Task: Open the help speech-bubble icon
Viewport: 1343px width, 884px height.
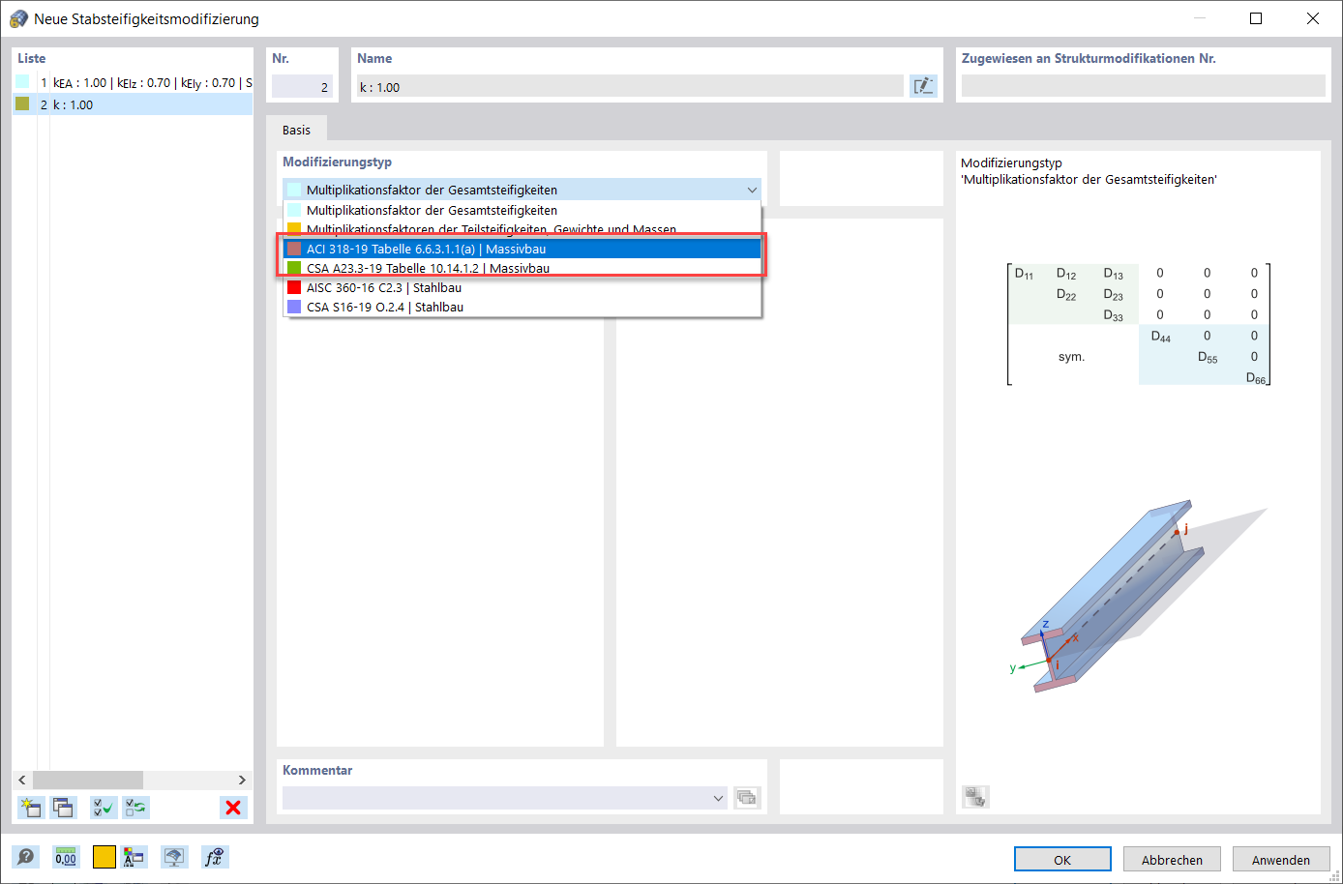Action: pos(25,857)
